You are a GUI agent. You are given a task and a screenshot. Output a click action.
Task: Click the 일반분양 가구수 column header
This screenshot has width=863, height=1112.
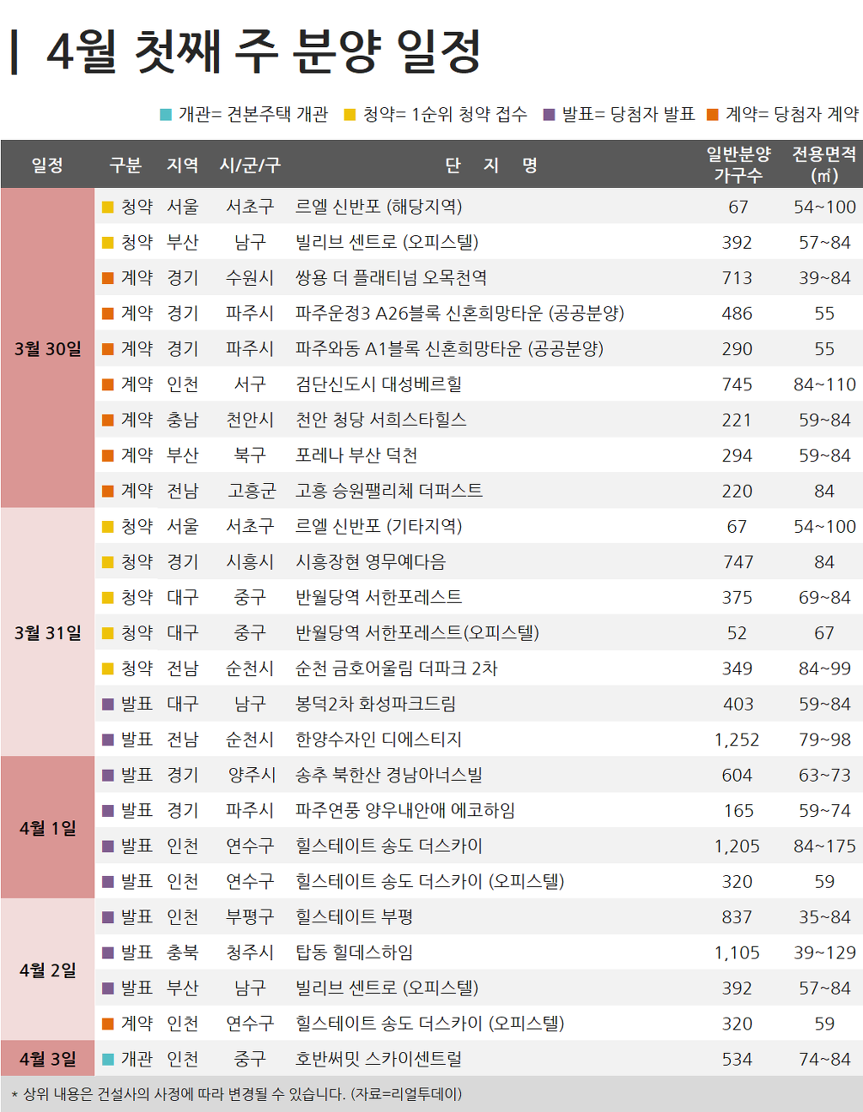(x=738, y=164)
